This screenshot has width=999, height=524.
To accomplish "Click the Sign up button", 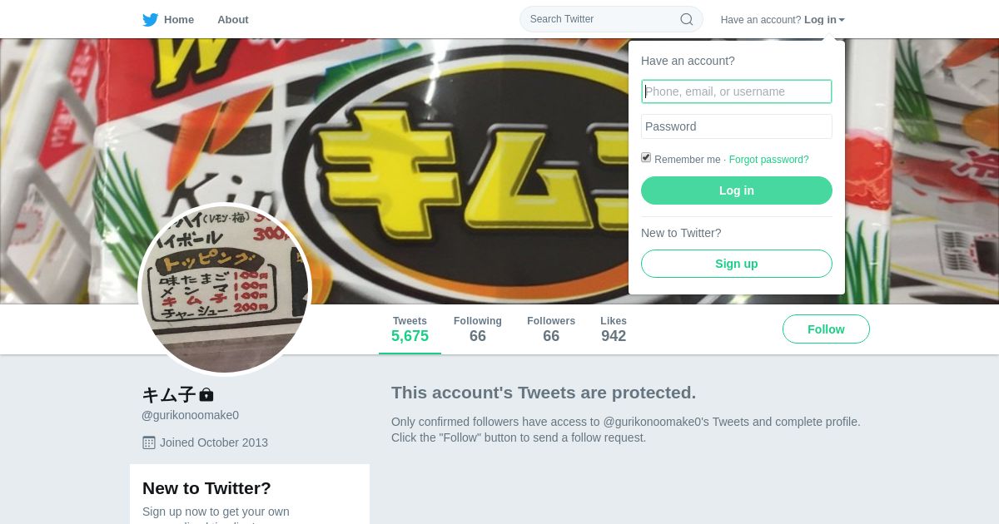I will (737, 264).
